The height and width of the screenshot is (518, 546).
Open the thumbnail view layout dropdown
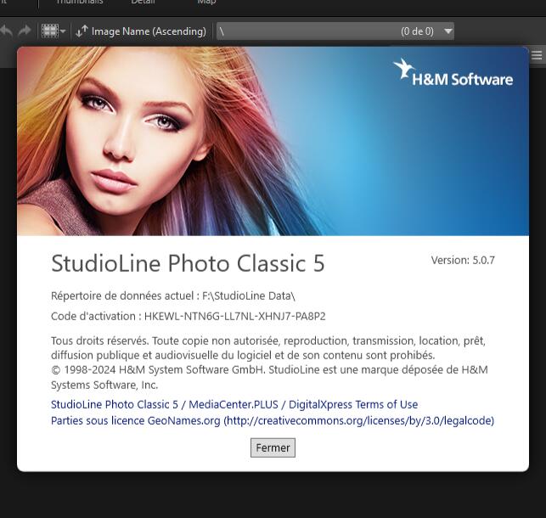coord(53,31)
